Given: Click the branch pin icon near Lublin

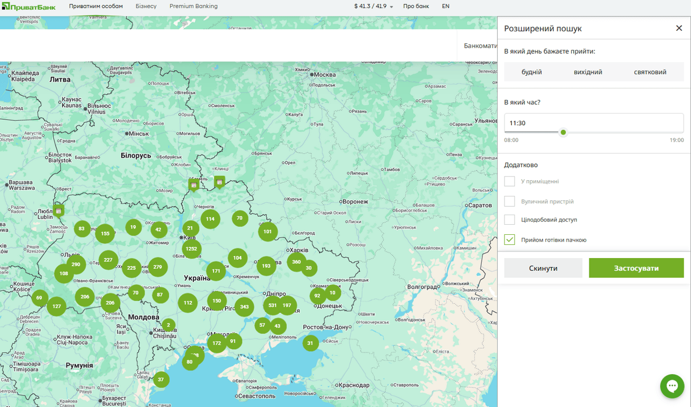Looking at the screenshot, I should pos(59,210).
